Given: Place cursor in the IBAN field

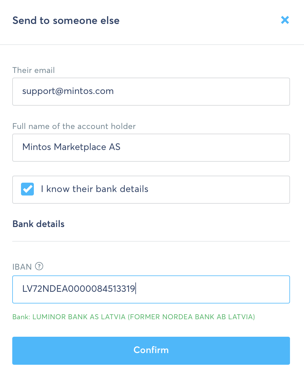Looking at the screenshot, I should [151, 289].
